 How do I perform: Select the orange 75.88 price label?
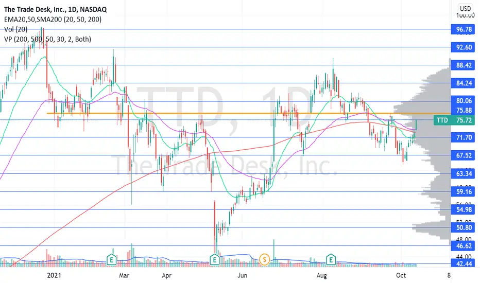point(463,110)
